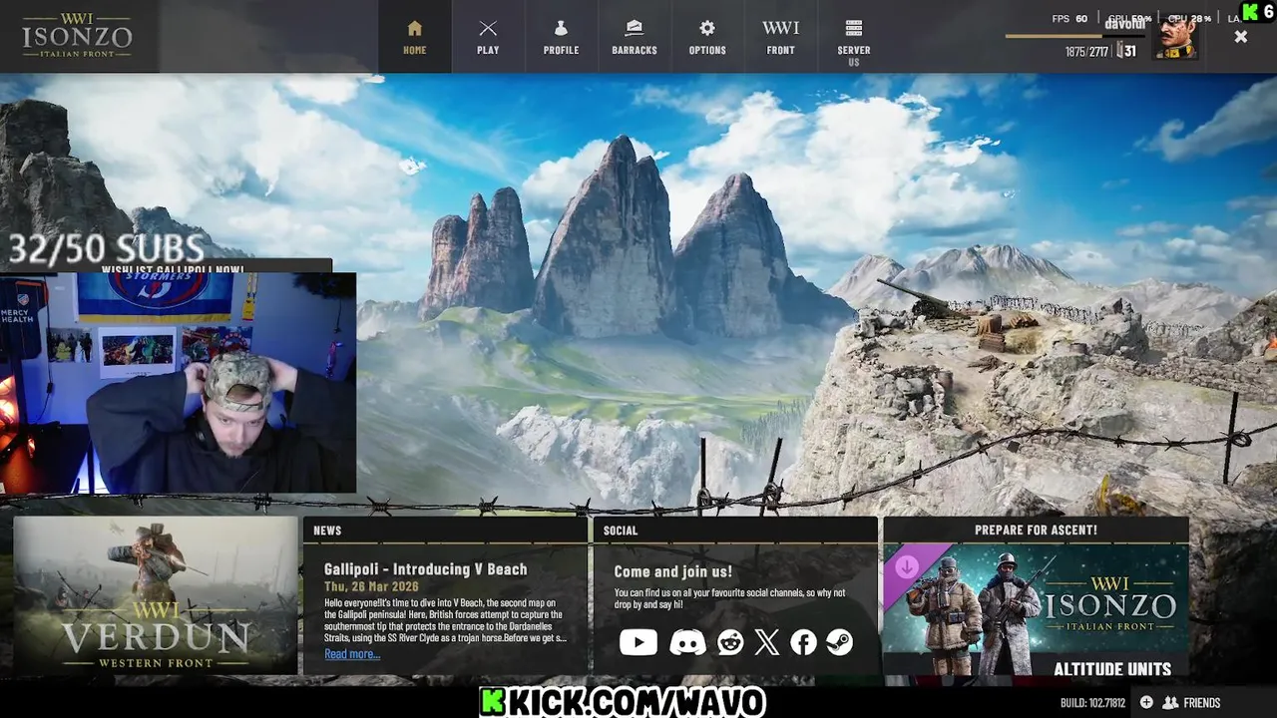The height and width of the screenshot is (718, 1277).
Task: Go to the Profile tab
Action: click(x=561, y=37)
